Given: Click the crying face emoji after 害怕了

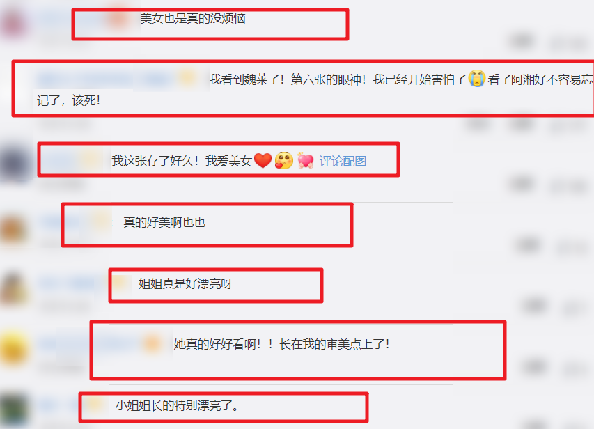Looking at the screenshot, I should 476,79.
